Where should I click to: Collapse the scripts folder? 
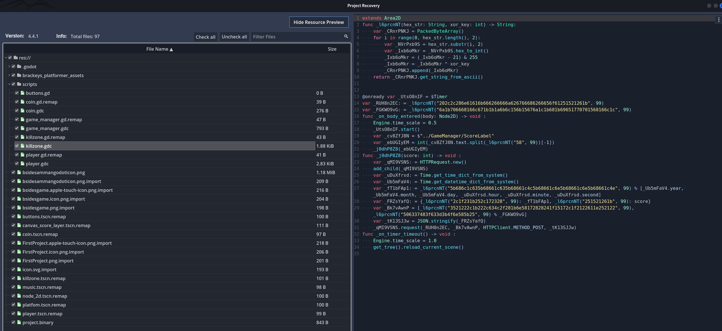point(9,84)
